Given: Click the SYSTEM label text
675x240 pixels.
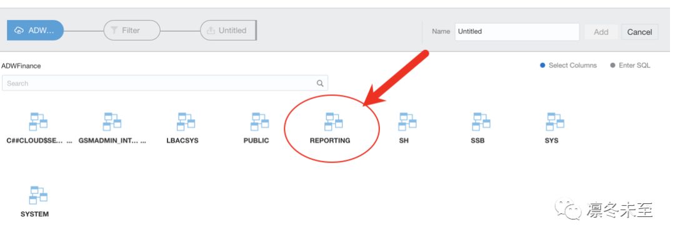Looking at the screenshot, I should point(34,214).
